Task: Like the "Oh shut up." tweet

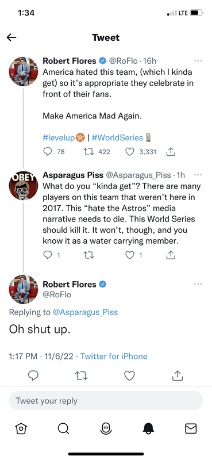Action: point(130,375)
